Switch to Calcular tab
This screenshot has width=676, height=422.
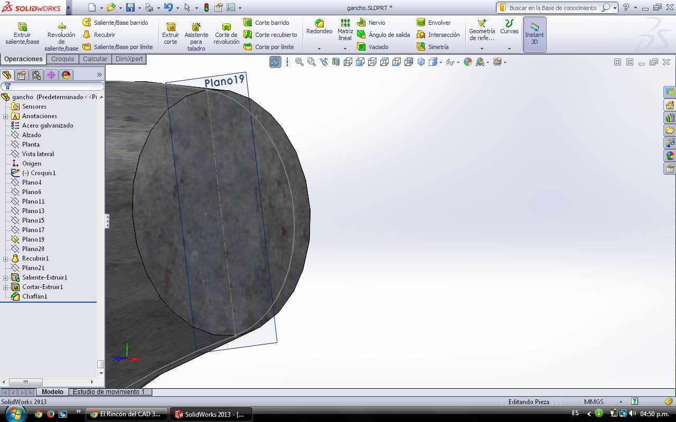pos(95,59)
